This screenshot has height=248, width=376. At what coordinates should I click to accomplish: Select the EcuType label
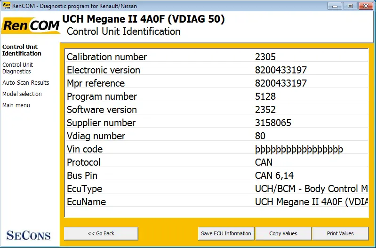[84, 189]
